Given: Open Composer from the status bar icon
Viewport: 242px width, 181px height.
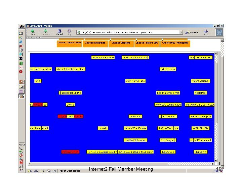Looking at the screenshot, I should (42, 171).
